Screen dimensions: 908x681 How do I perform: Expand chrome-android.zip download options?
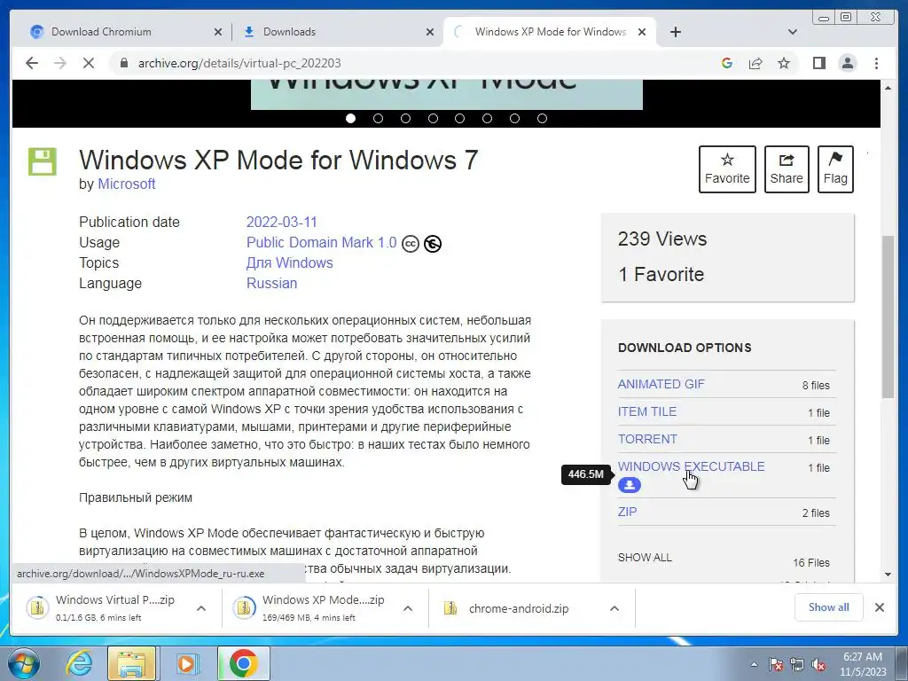(614, 608)
